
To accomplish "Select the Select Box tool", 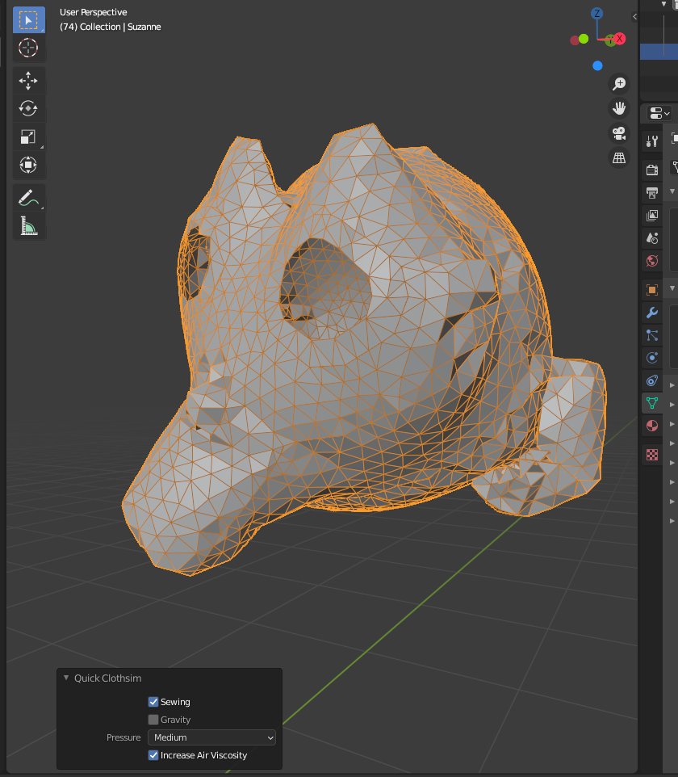I will (29, 20).
